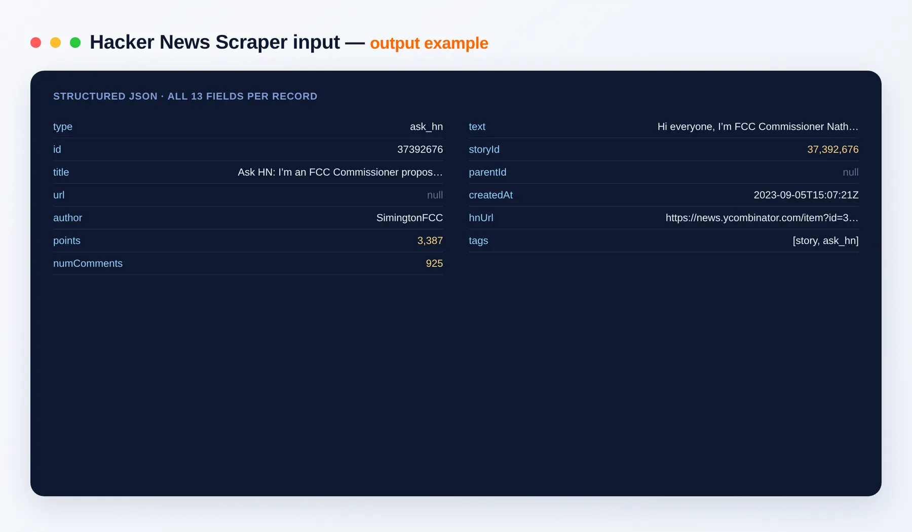Open the news.ycombinator.com hnUrl value
This screenshot has height=532, width=912.
pos(762,218)
